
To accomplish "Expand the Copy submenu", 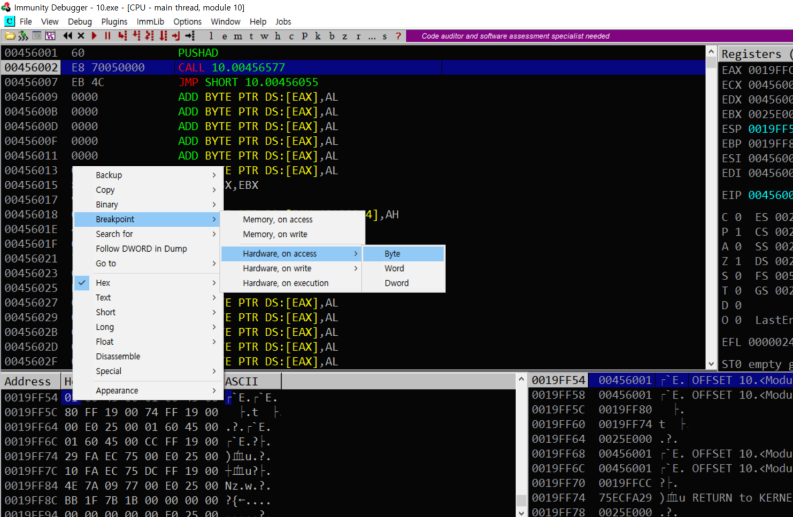I will coord(148,190).
